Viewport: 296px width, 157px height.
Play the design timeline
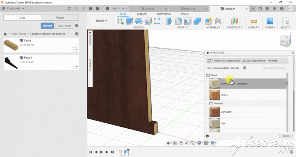(101, 152)
